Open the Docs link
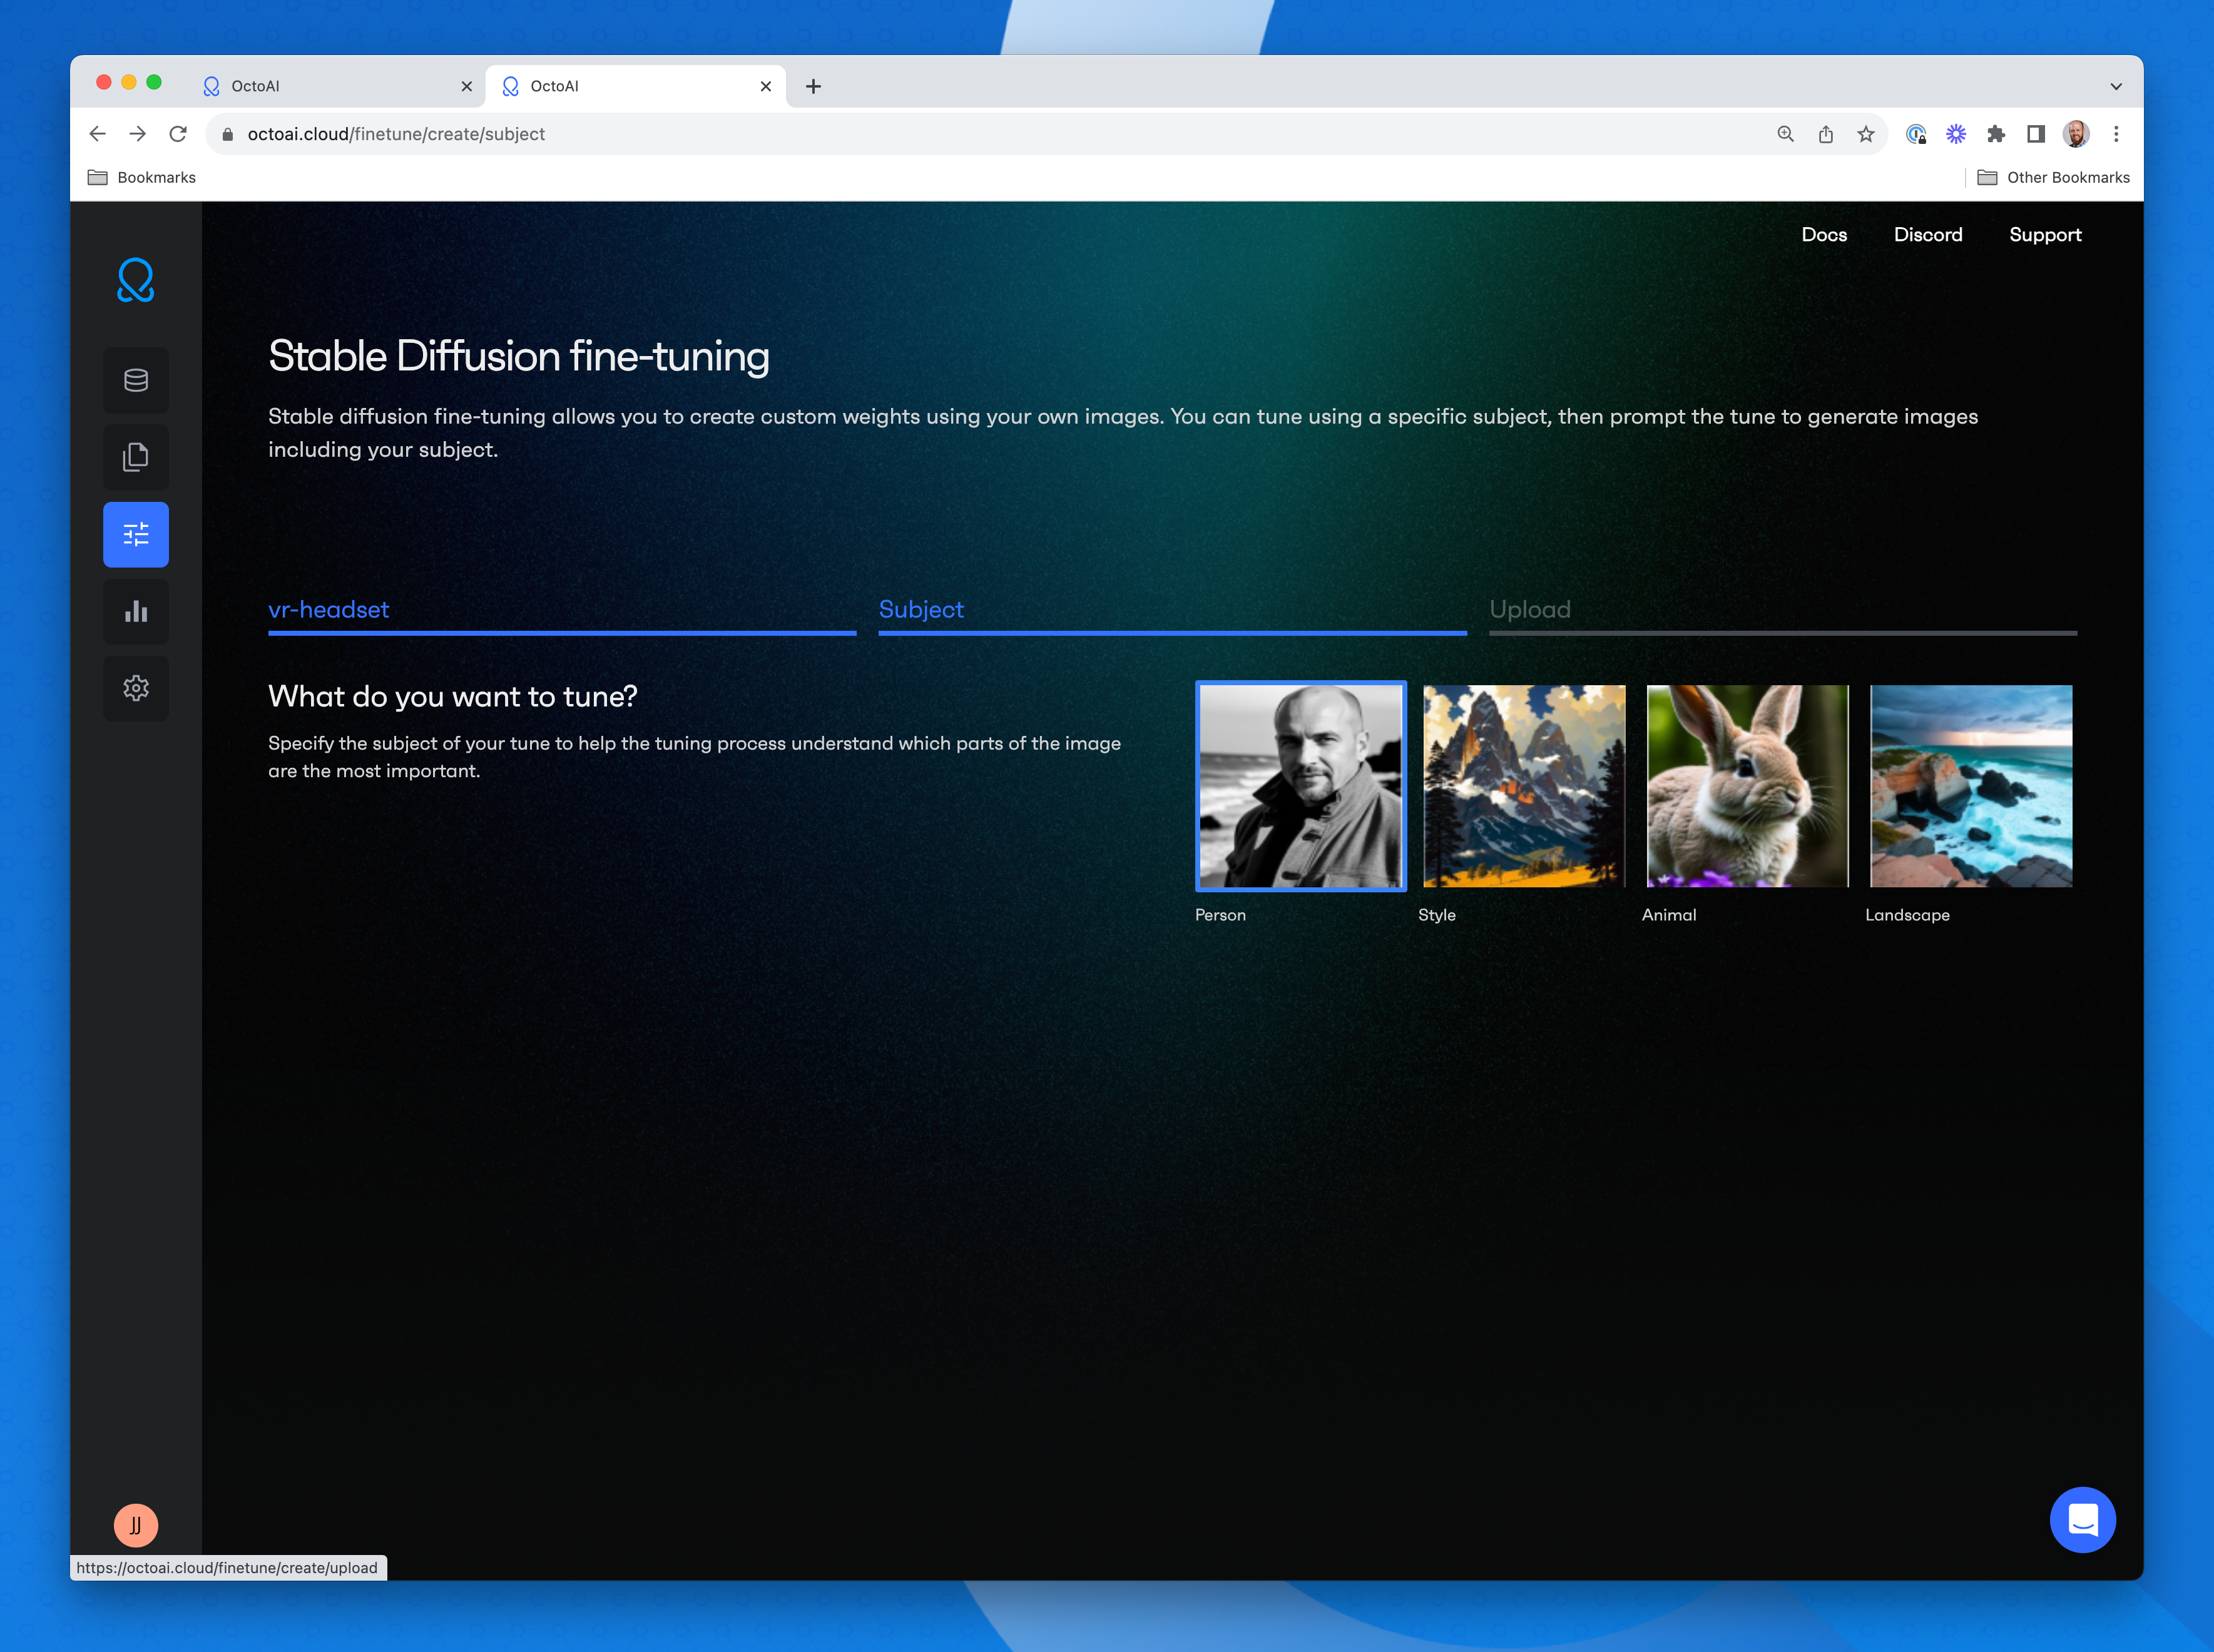 (1824, 234)
